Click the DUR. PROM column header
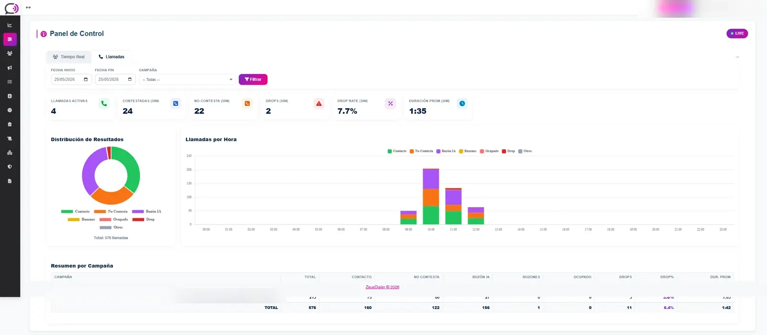The width and height of the screenshot is (767, 335). tap(721, 277)
